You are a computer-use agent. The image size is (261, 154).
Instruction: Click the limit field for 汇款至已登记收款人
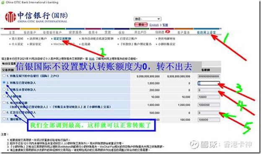click(209, 113)
